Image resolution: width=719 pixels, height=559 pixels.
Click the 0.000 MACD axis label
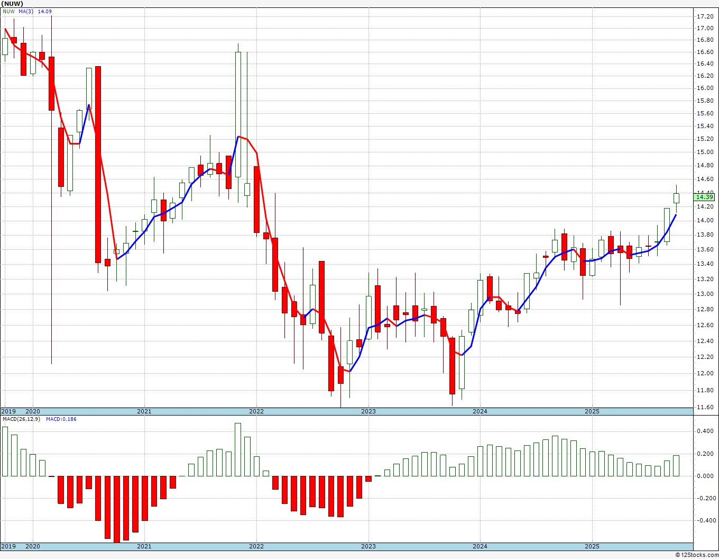coord(705,476)
